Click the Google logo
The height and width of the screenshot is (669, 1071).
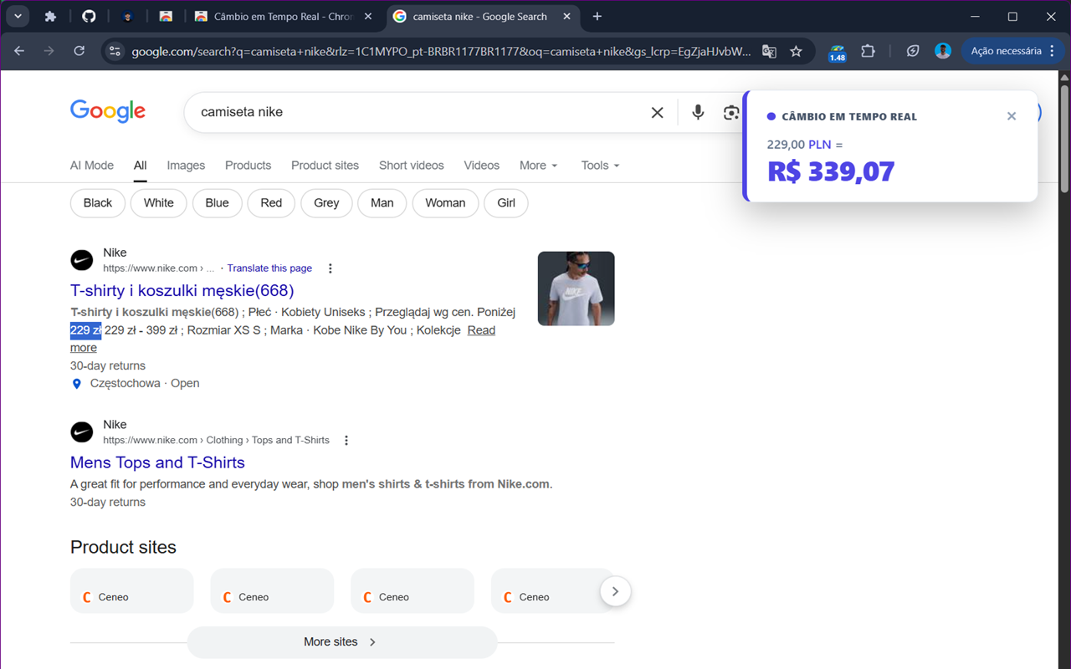pyautogui.click(x=108, y=111)
